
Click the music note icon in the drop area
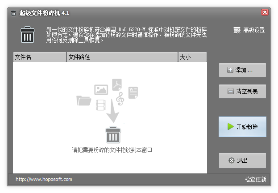[119, 98]
